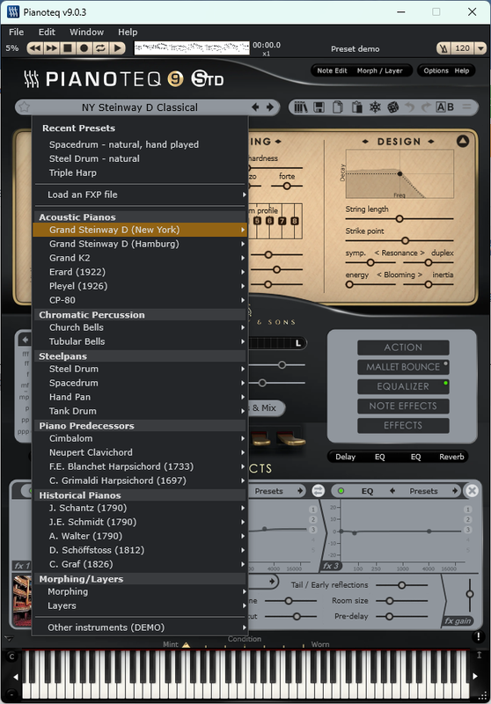
Task: Redo the last change
Action: tap(426, 107)
